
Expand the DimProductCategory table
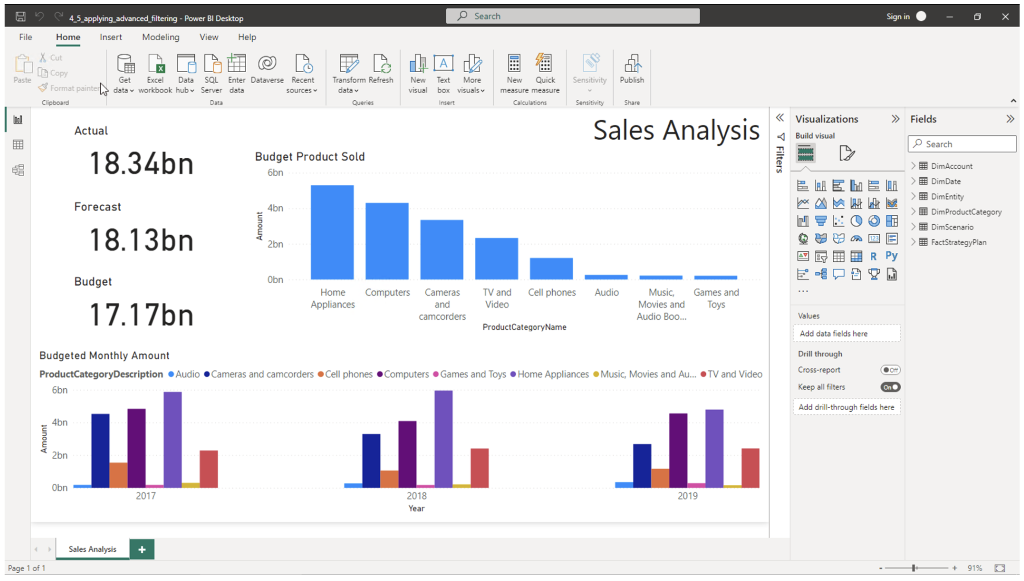(913, 211)
